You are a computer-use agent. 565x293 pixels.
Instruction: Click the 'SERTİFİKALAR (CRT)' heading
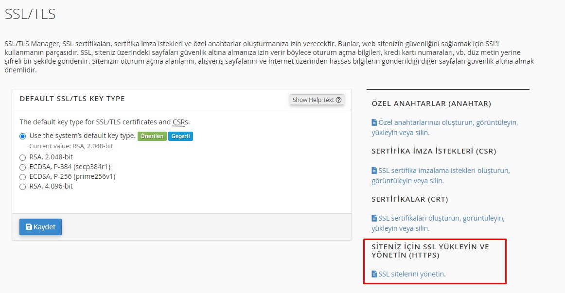coord(410,199)
